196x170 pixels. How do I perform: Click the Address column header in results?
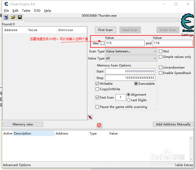coord(14,30)
